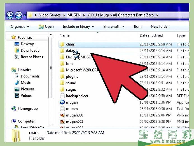Open the Organize menu
Image resolution: width=194 pixels, height=146 pixels.
[x=20, y=26]
